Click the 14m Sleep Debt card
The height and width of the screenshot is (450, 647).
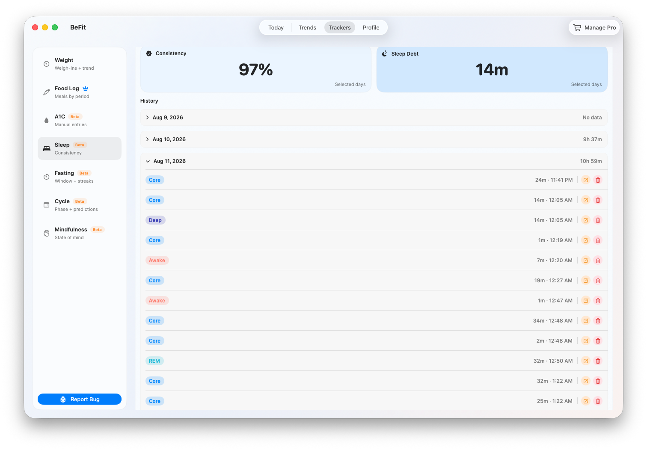click(x=492, y=69)
